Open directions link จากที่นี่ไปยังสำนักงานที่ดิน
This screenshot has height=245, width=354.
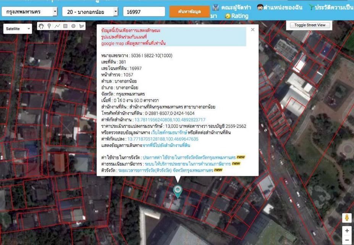166,145
